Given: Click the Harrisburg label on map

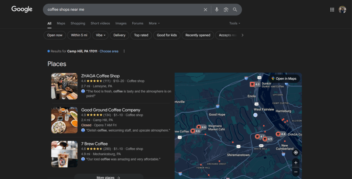Looking at the screenshot, I should coord(283,111).
